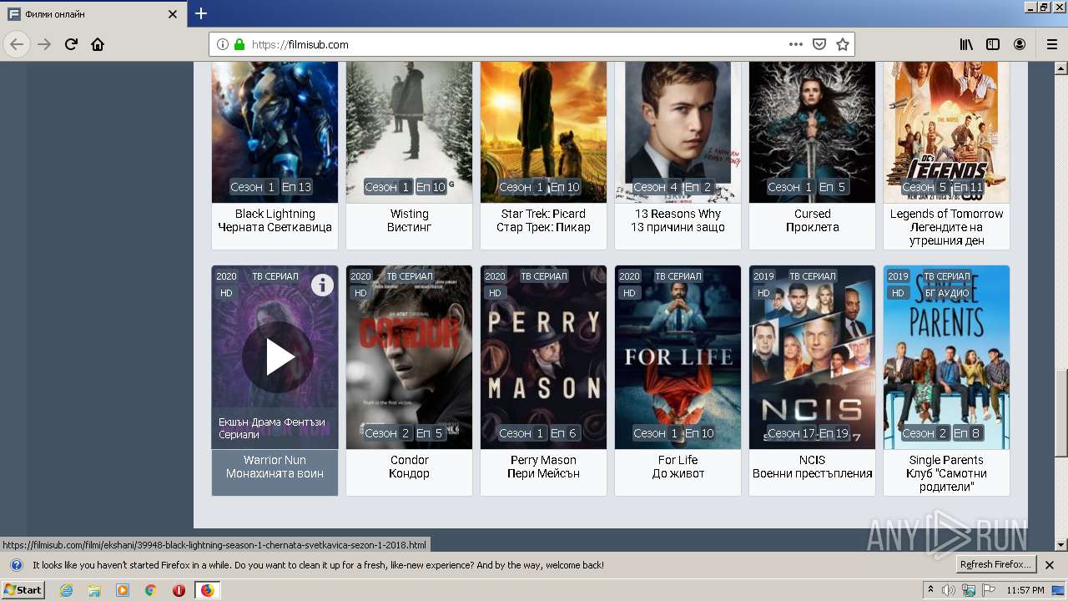Open the 13 Reasons Why poster
Viewport: 1068px width, 601px height.
tap(678, 132)
